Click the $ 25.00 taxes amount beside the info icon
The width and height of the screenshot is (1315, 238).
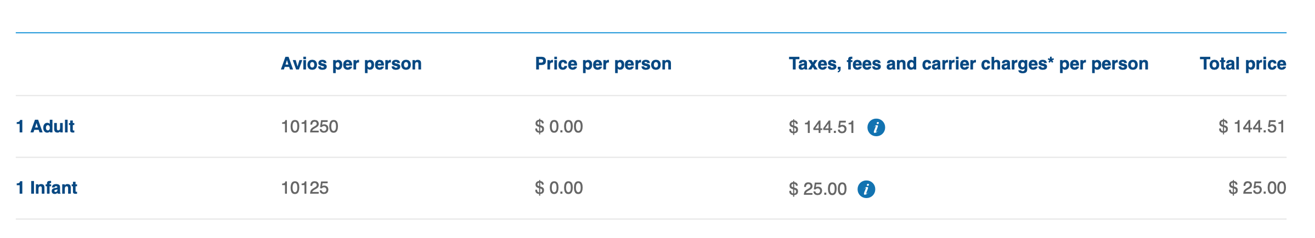click(817, 189)
